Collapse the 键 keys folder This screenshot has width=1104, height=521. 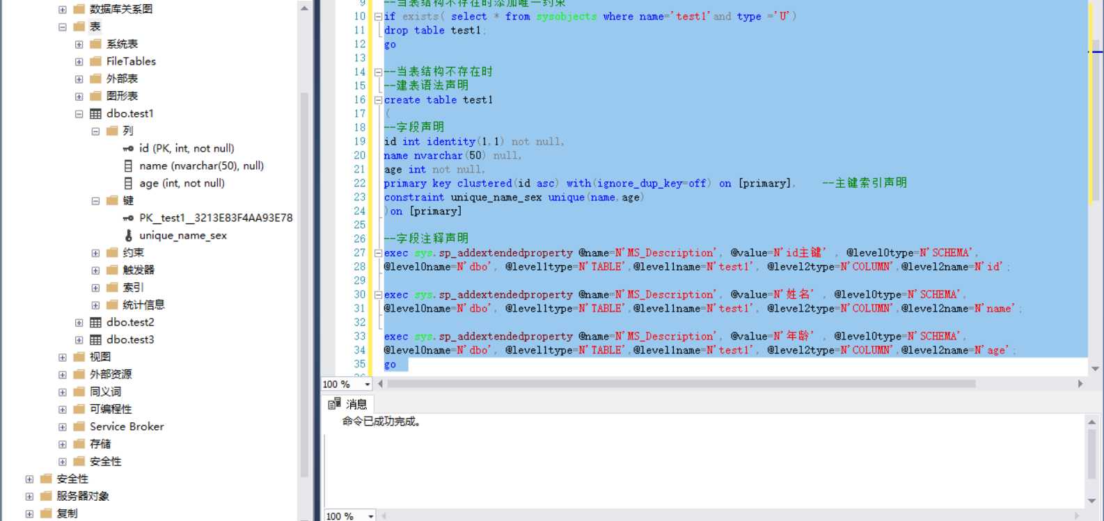click(96, 200)
